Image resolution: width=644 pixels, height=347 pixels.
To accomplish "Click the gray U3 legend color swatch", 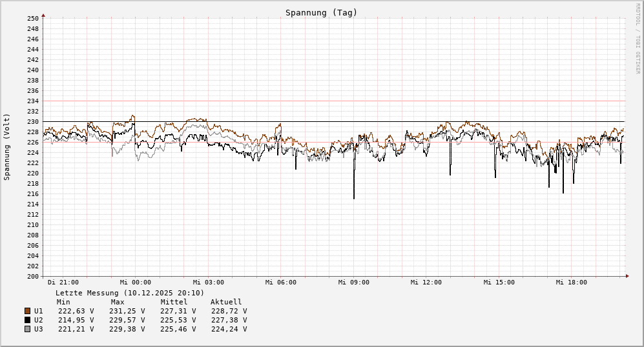I will [27, 329].
